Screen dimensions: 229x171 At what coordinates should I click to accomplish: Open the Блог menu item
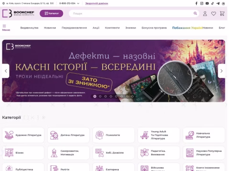pos(222,28)
